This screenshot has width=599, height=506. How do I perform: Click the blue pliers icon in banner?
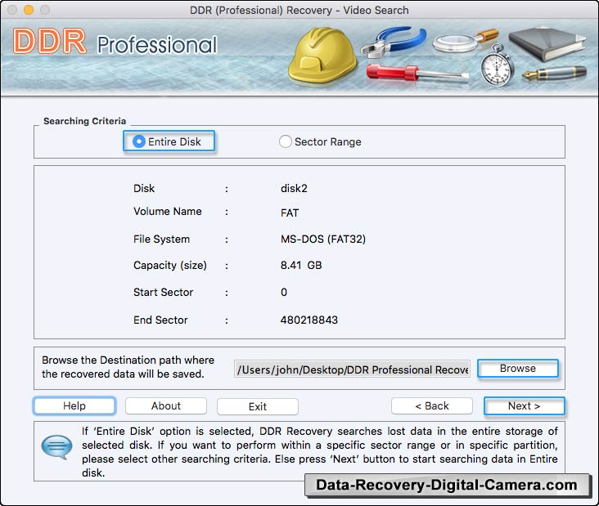[x=394, y=41]
